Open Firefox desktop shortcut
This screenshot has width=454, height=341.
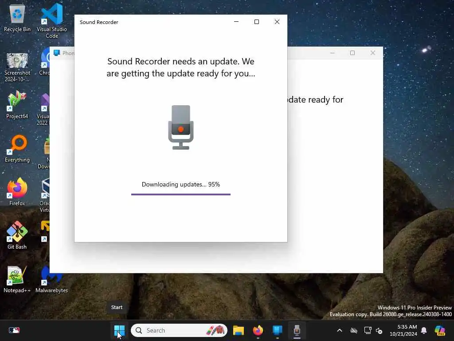tap(17, 192)
